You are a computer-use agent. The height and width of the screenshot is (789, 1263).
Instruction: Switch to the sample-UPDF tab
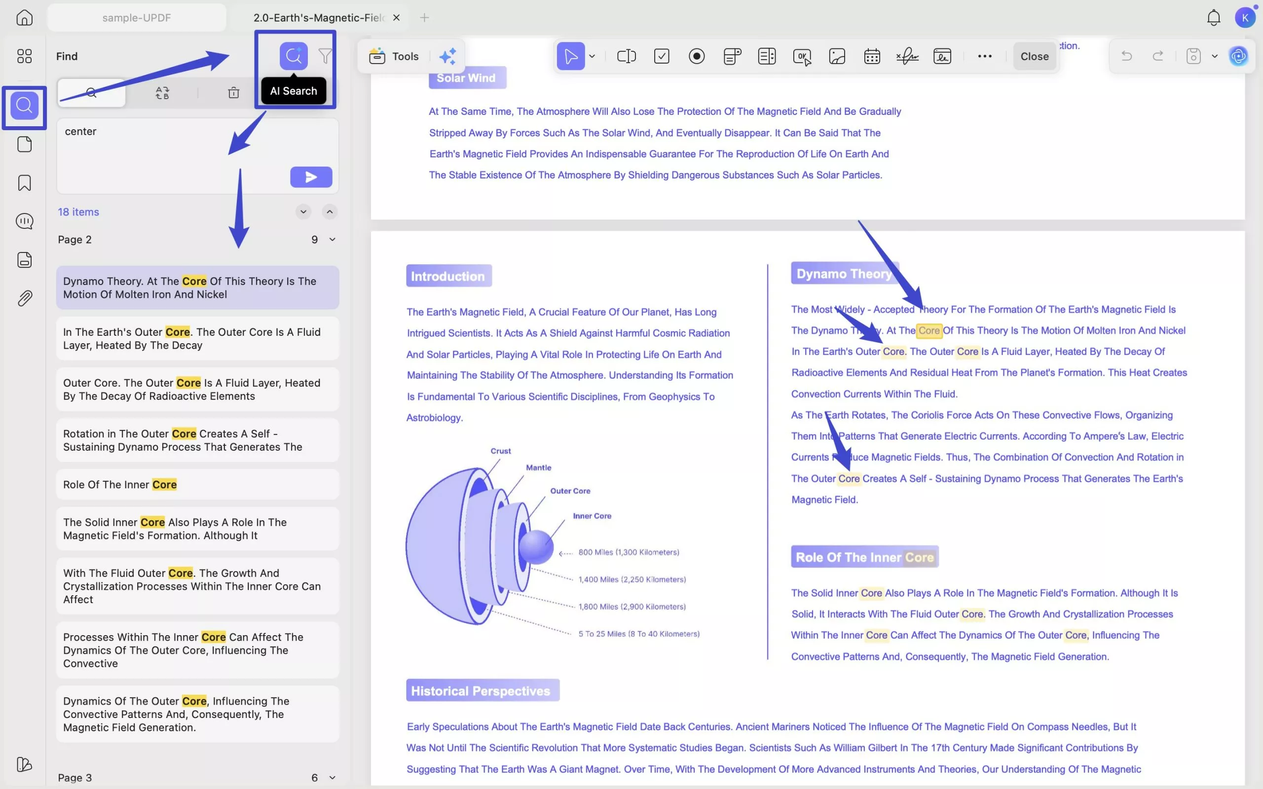pyautogui.click(x=137, y=17)
